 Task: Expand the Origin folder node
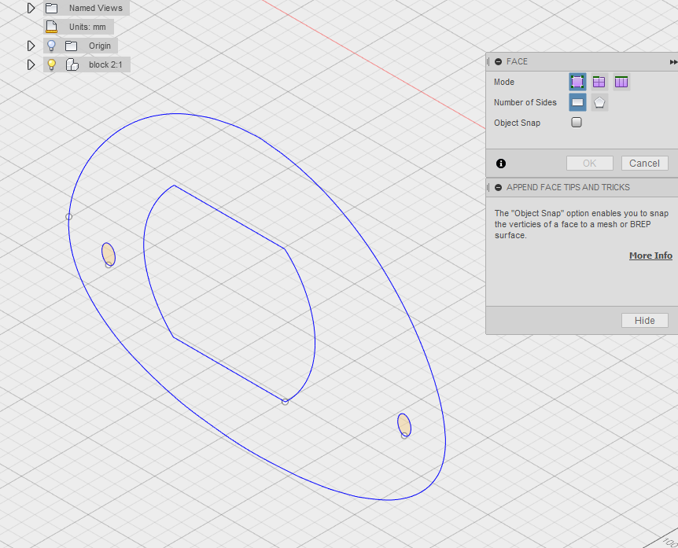tap(31, 46)
